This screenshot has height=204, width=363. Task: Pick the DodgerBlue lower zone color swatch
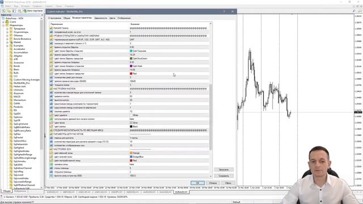[x=131, y=157]
